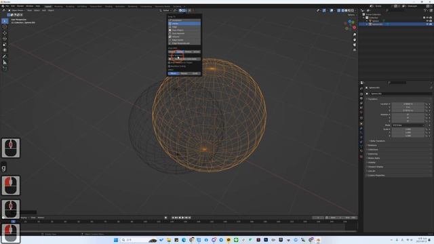Click Scale Z value field

pyautogui.click(x=408, y=136)
